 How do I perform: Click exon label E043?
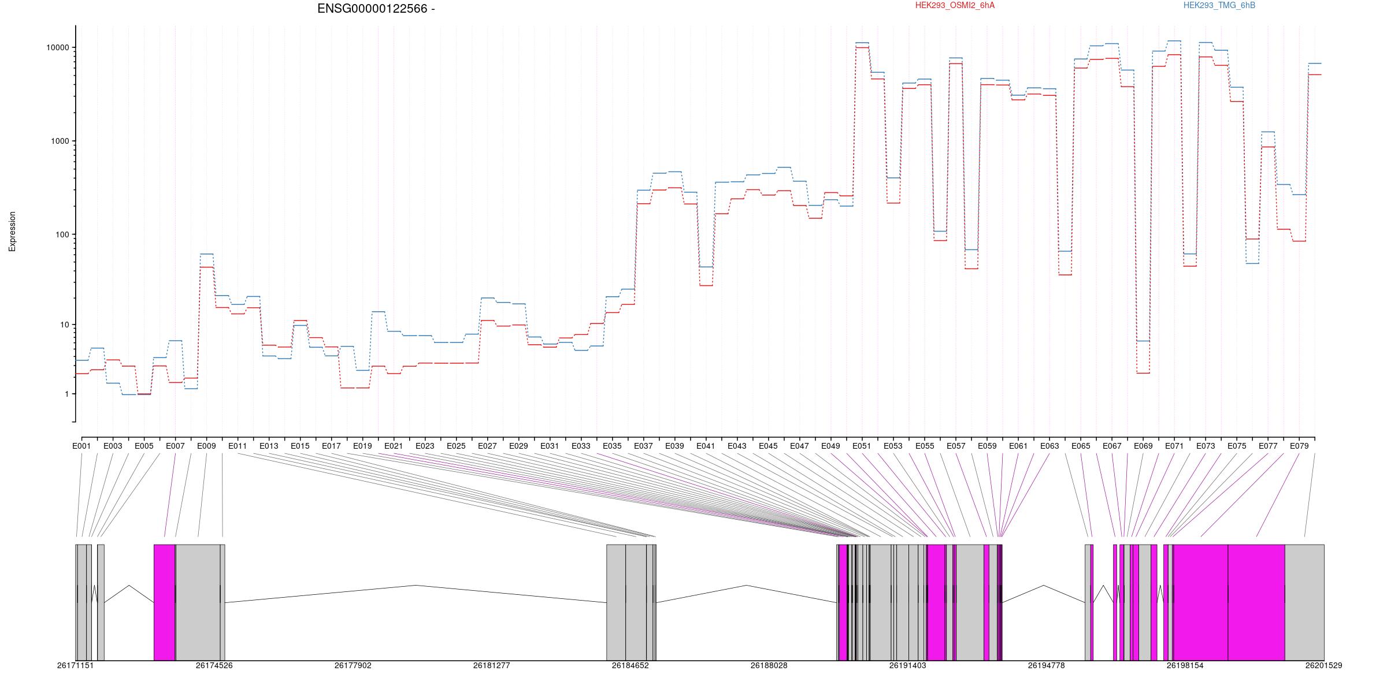click(737, 446)
